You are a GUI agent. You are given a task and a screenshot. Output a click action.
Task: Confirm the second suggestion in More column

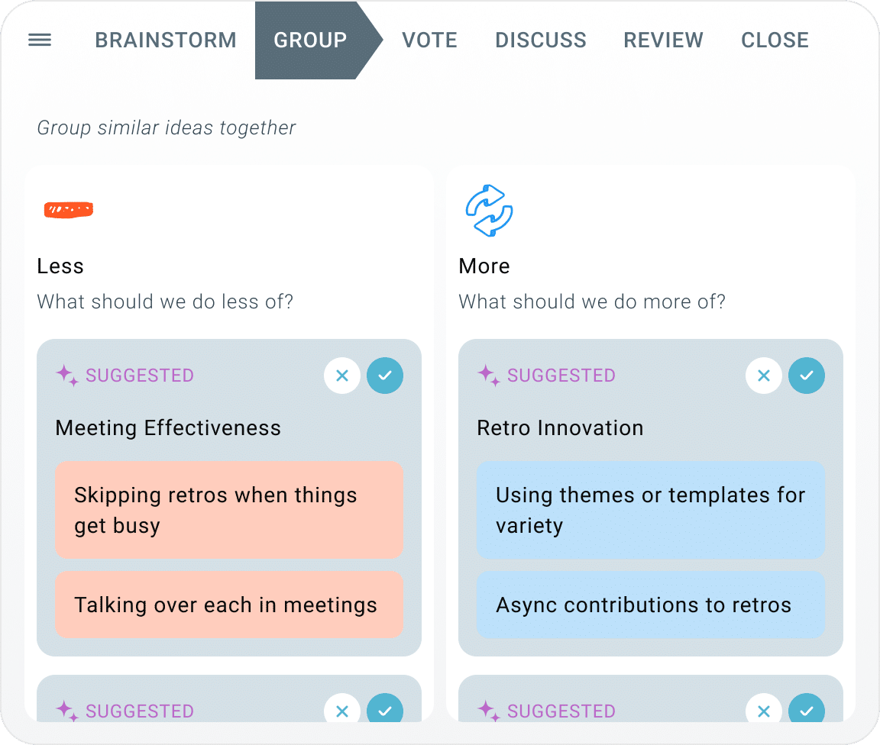tap(807, 711)
